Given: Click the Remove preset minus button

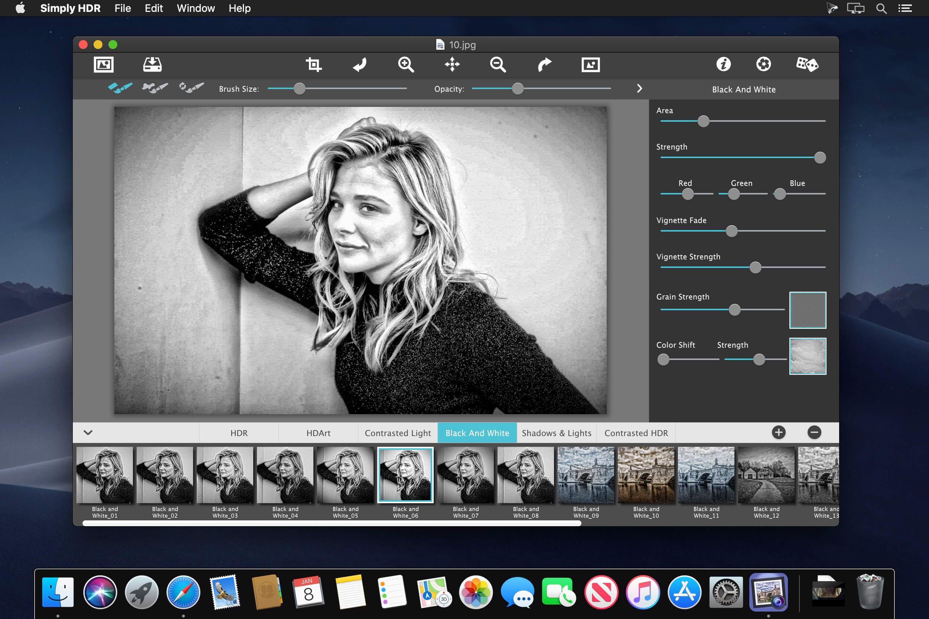Looking at the screenshot, I should coord(814,432).
